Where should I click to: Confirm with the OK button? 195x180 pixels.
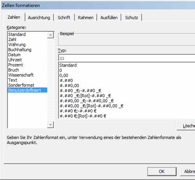[162, 171]
